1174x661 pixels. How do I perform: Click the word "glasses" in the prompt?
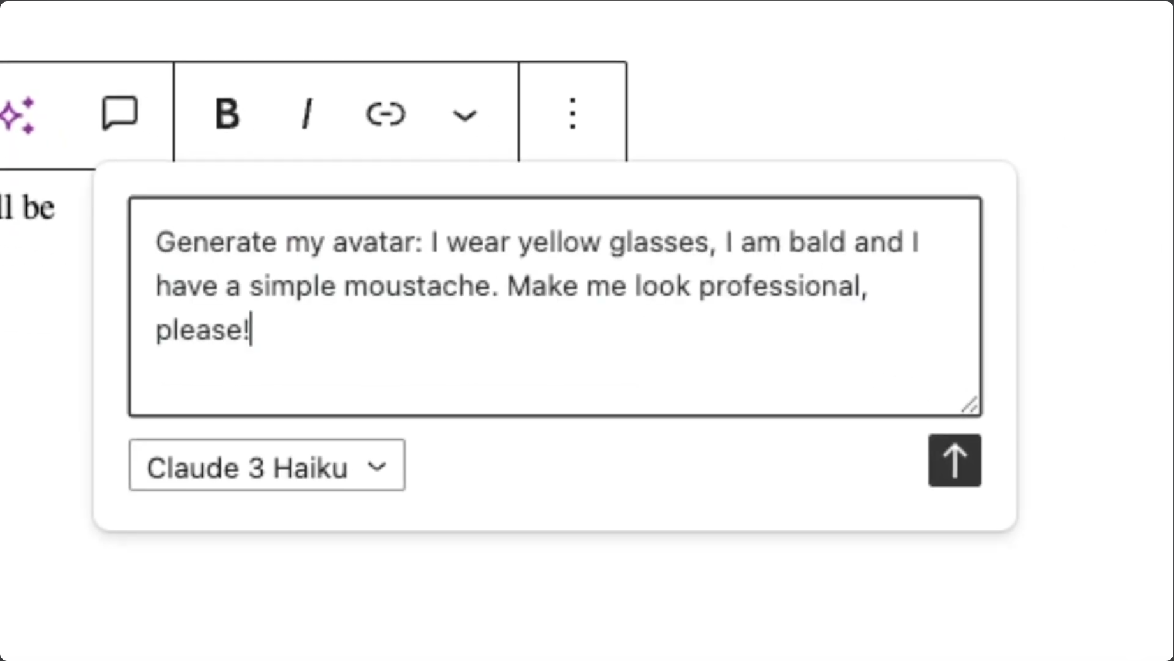pos(659,243)
